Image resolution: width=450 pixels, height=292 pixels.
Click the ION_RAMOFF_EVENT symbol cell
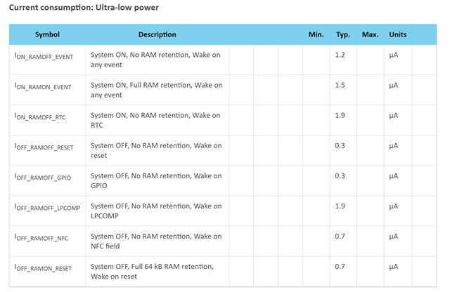pos(47,60)
